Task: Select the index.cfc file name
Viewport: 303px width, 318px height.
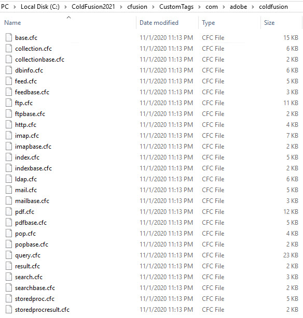Action: point(27,157)
